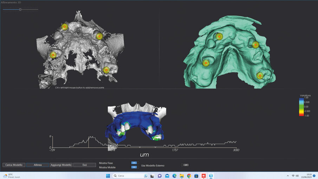Viewport: 318px width, 179px height.
Task: Click Aggiungi Modello to add model
Action: tap(61, 165)
